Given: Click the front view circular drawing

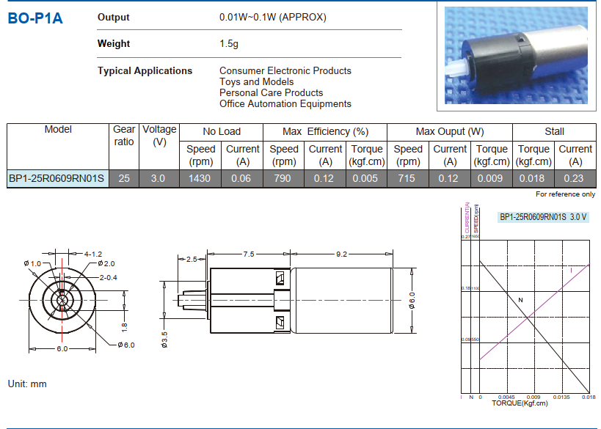Looking at the screenshot, I should (62, 300).
